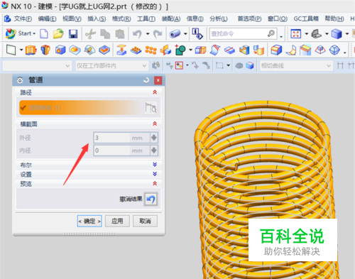This screenshot has width=355, height=279.
Task: Open the 插入(S) menu
Action: pos(97,18)
